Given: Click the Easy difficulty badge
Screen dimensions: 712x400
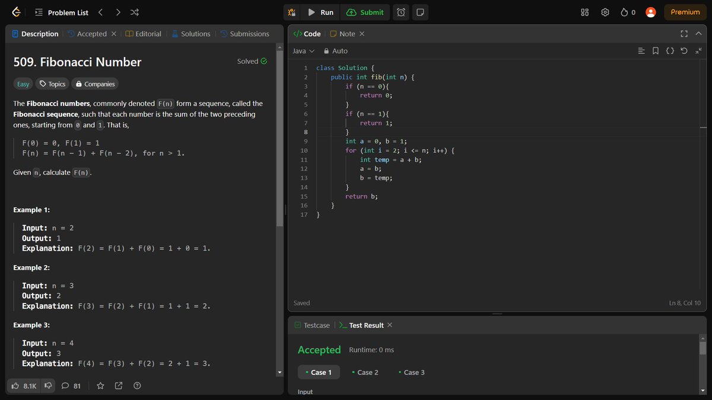Looking at the screenshot, I should point(23,84).
